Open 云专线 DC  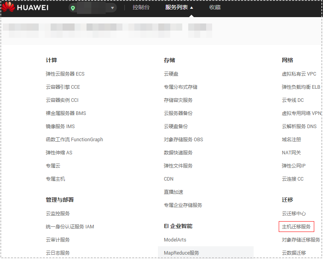pos(293,100)
